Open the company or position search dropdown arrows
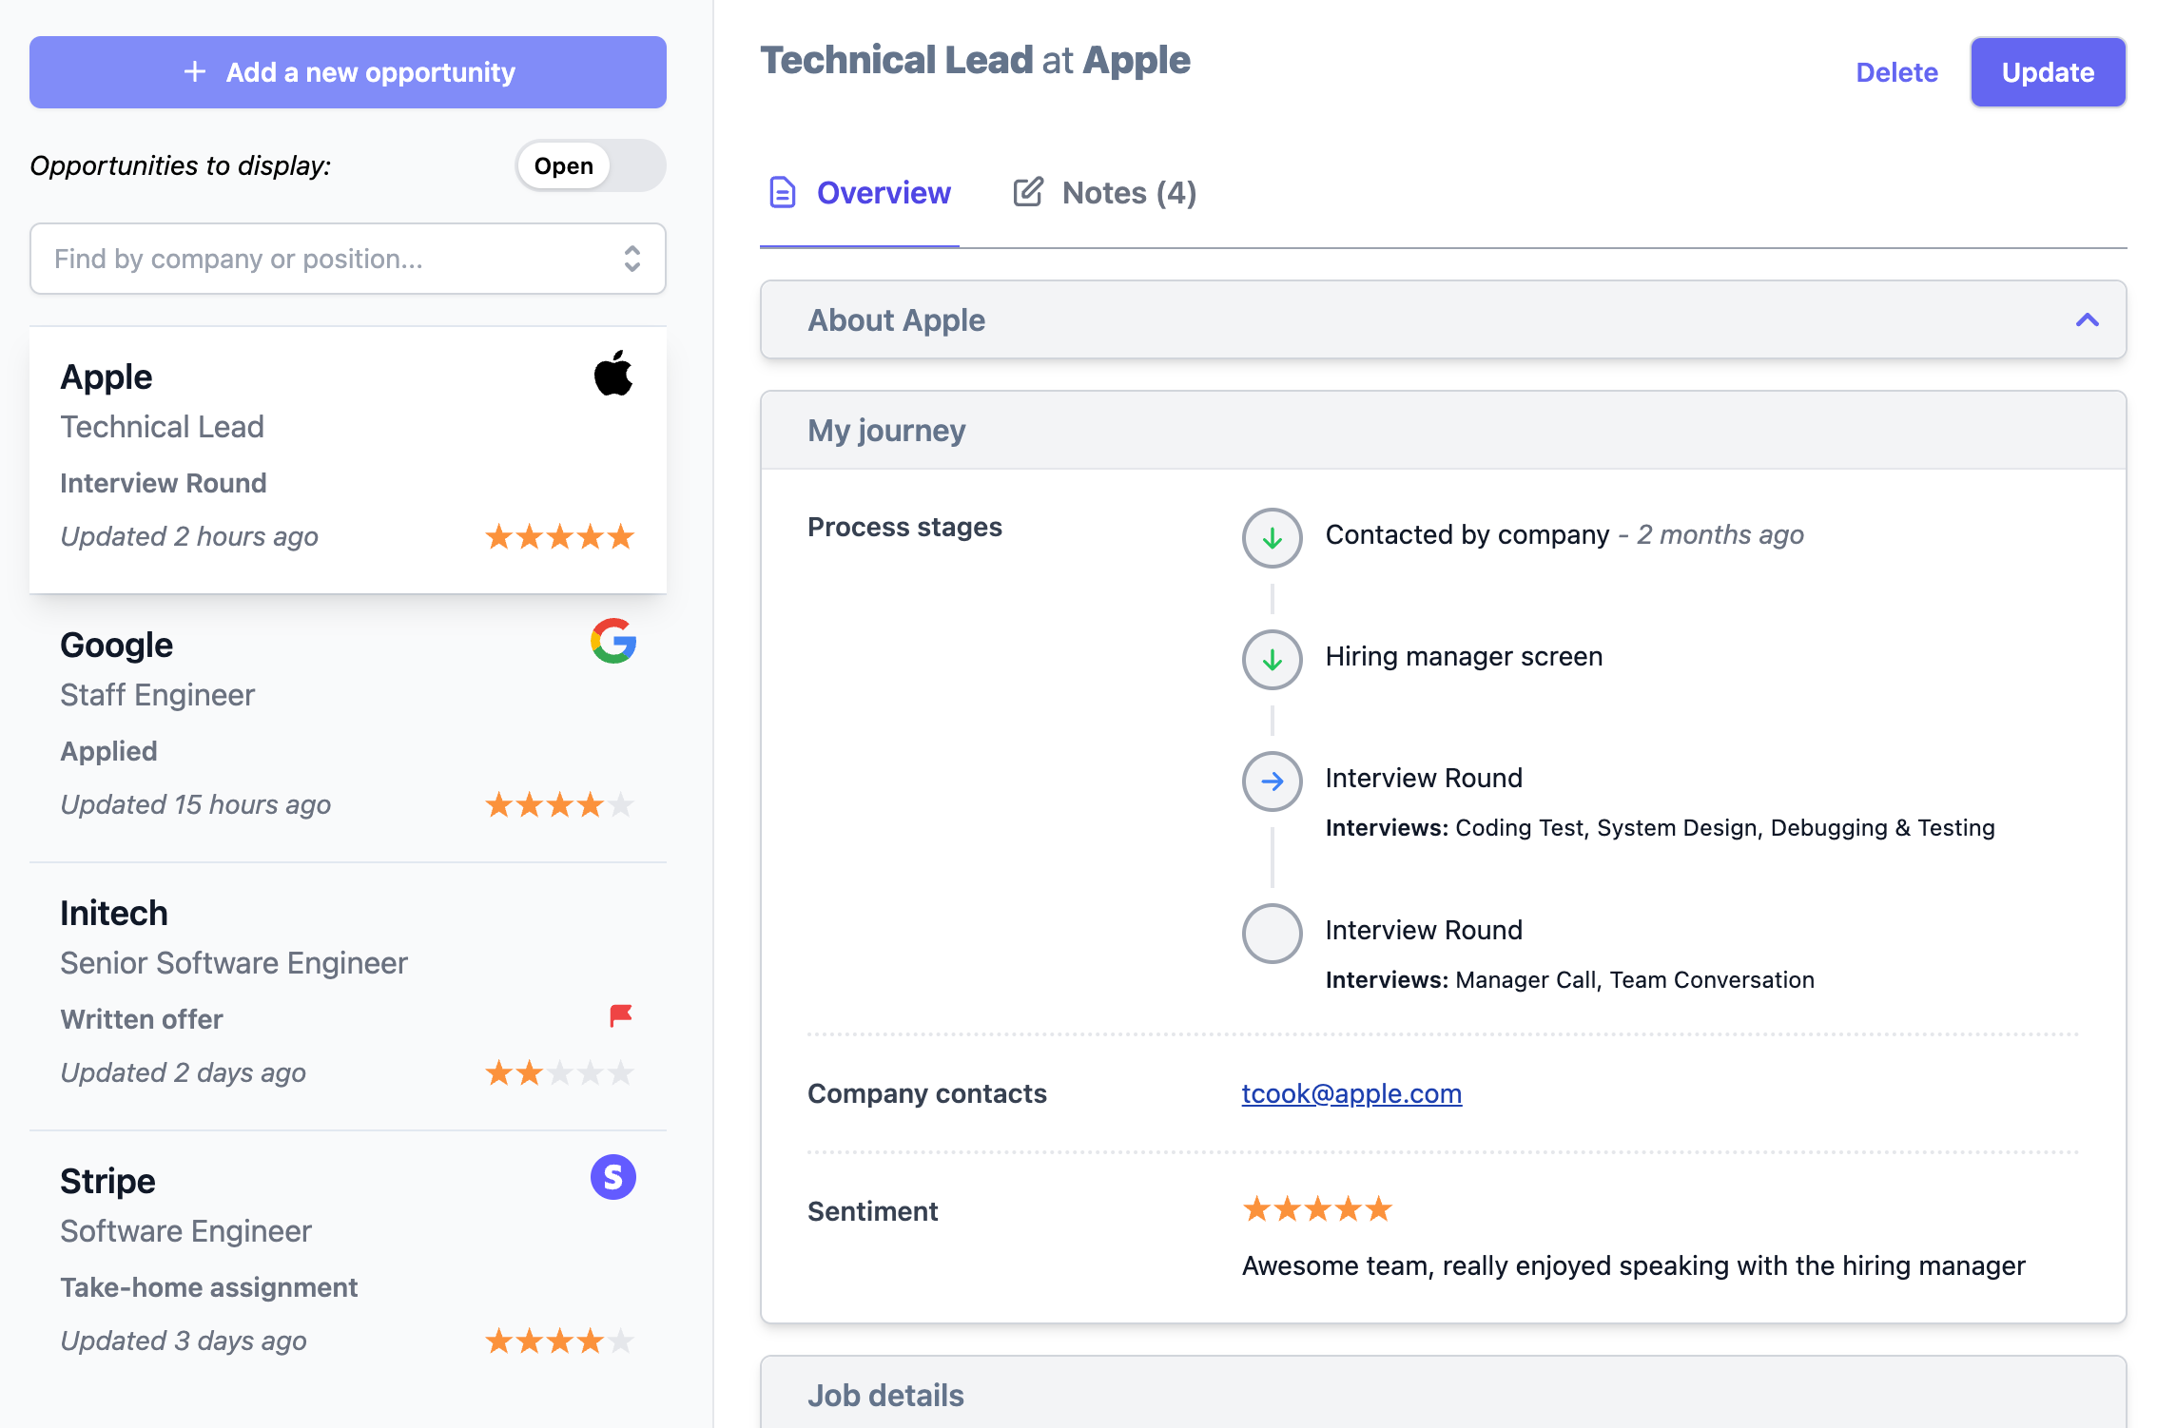 pyautogui.click(x=632, y=259)
